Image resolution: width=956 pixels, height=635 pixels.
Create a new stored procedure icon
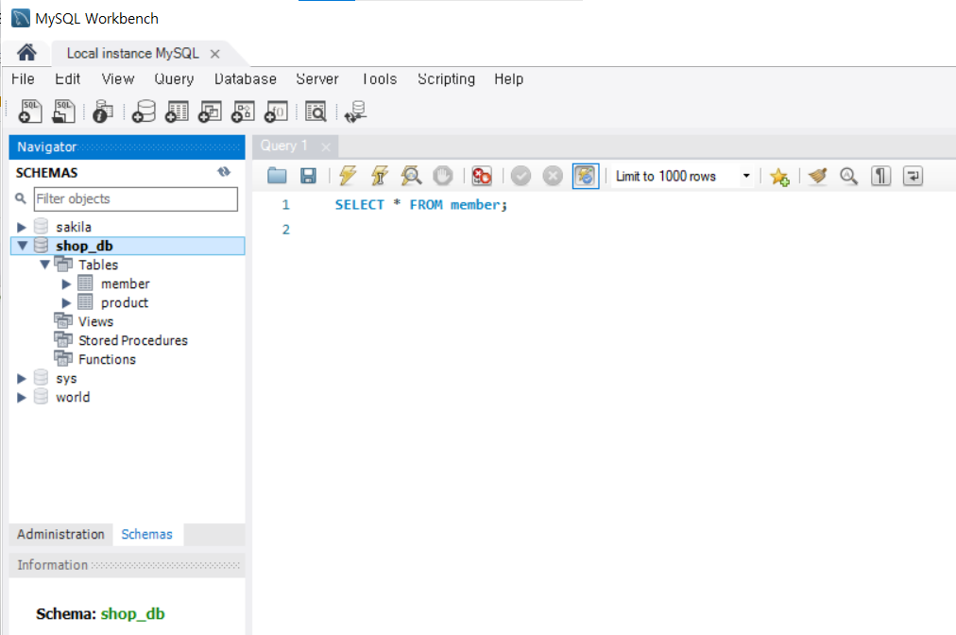(243, 112)
